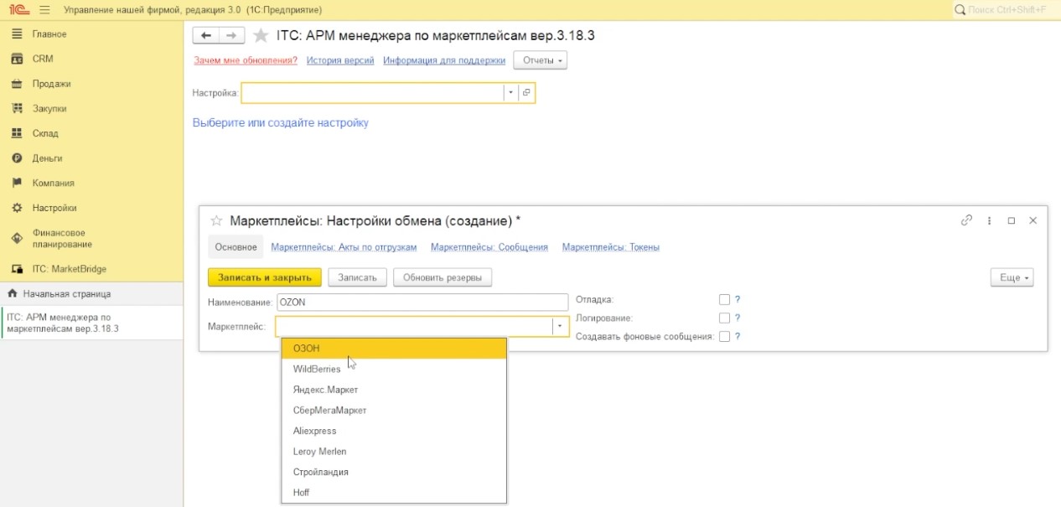Go back with the left arrow

click(x=206, y=35)
